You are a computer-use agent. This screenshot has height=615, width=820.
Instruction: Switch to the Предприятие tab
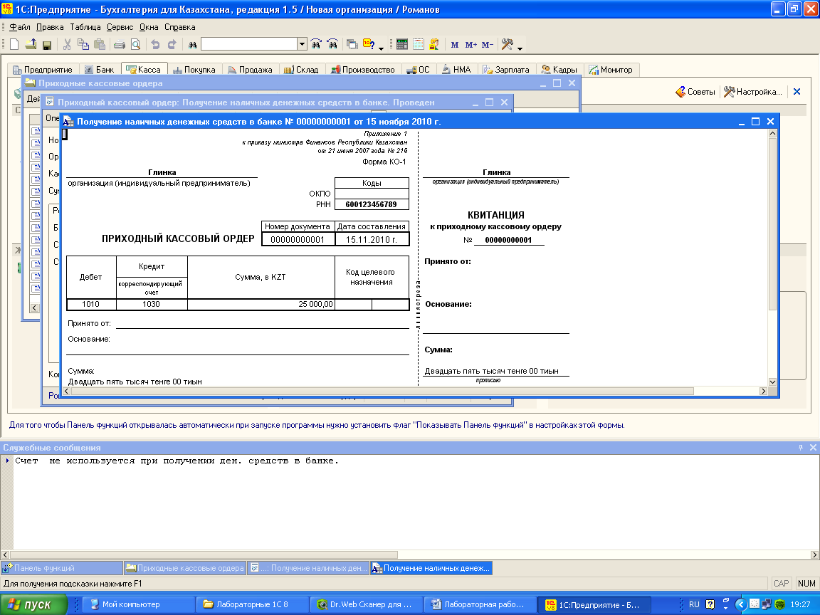43,70
